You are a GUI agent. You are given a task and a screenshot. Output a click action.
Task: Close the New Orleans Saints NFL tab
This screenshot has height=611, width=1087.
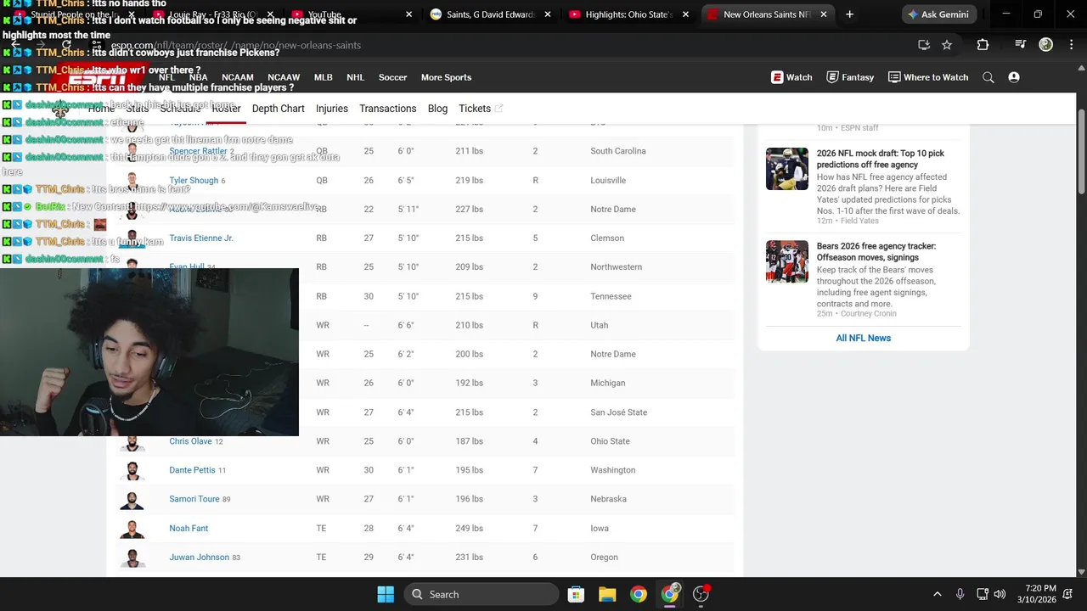pos(824,14)
